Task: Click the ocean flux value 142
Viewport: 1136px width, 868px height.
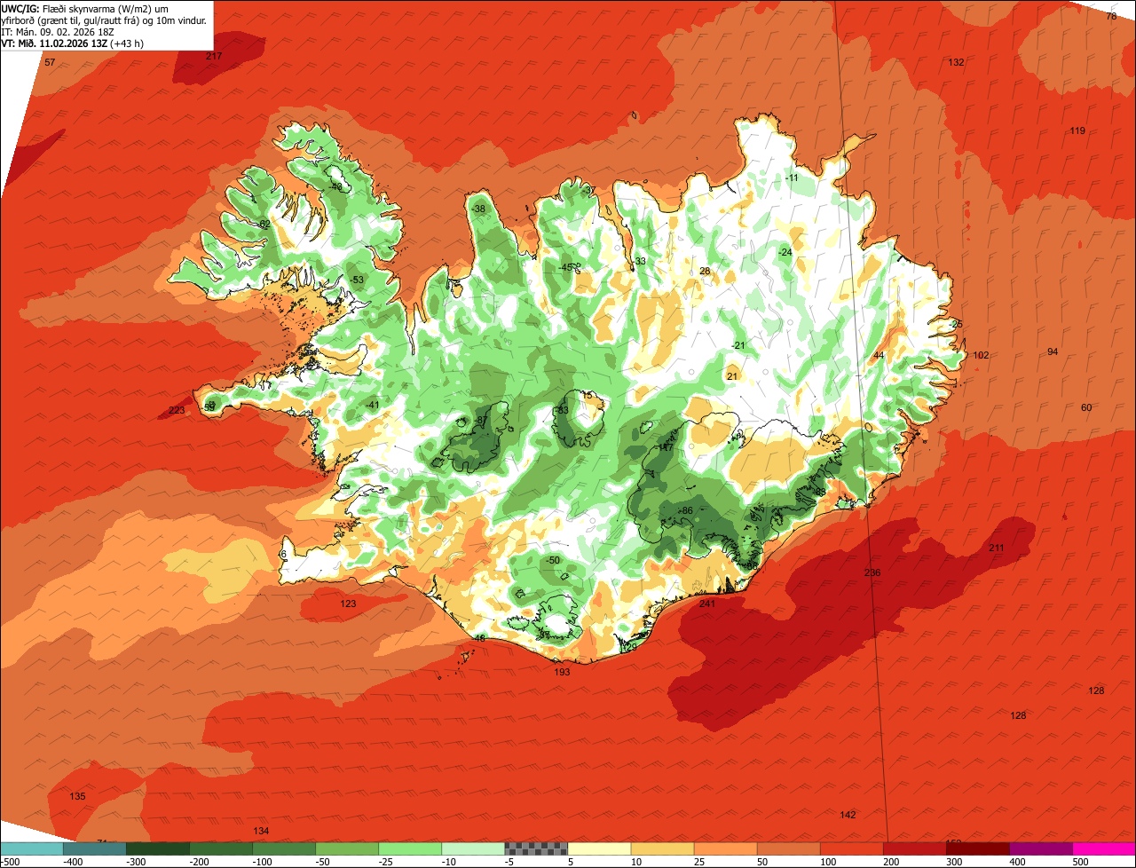Action: click(x=848, y=816)
